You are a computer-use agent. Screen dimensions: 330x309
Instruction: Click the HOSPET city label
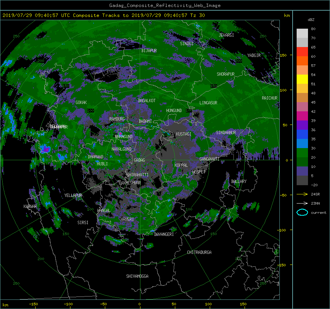199,172
